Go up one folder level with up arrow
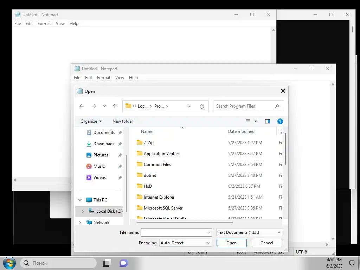This screenshot has height=270, width=360. [115, 106]
